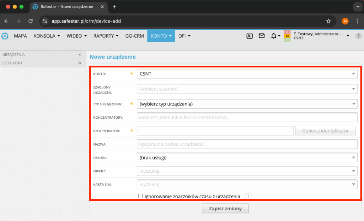Reload the page in browser
Screen dimensions: 364x221
click(x=31, y=21)
